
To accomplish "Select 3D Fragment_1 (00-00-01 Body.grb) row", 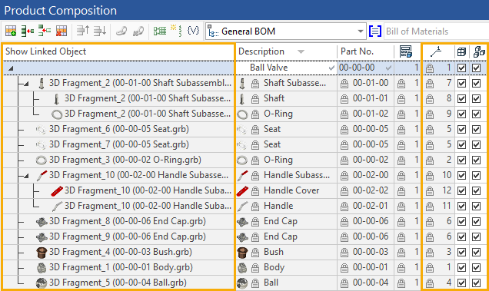I will pyautogui.click(x=118, y=267).
